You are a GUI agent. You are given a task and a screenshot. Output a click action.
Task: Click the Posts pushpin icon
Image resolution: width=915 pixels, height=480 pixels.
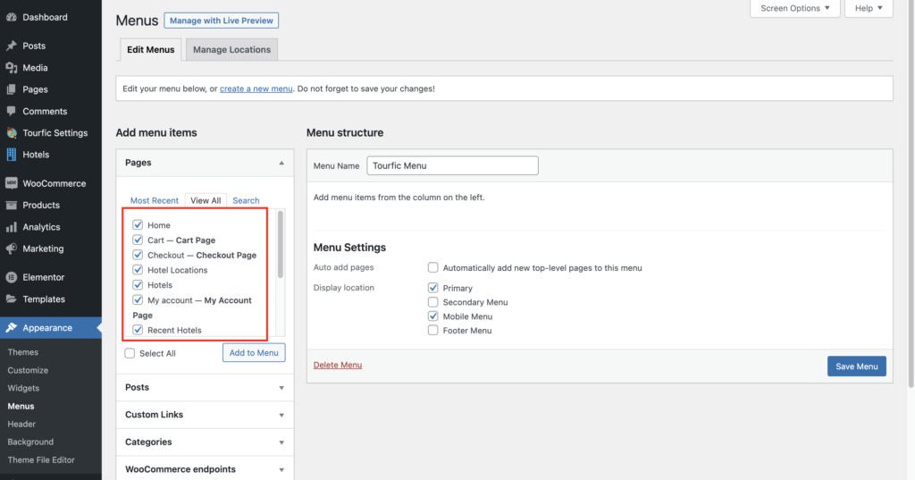(x=11, y=46)
